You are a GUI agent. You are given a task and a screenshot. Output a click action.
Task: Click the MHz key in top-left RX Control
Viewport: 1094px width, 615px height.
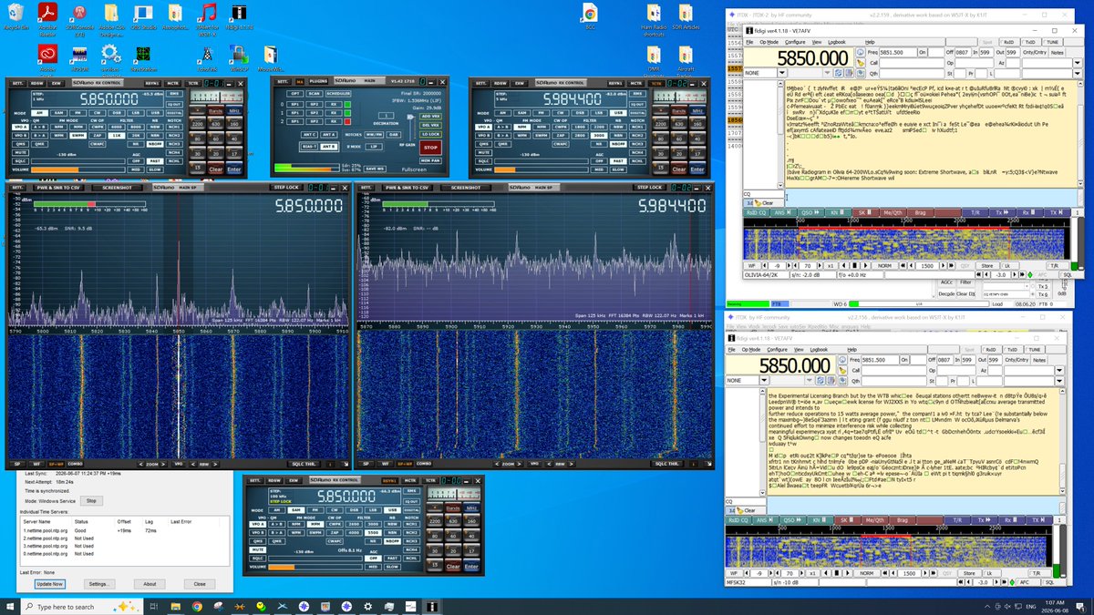point(235,110)
